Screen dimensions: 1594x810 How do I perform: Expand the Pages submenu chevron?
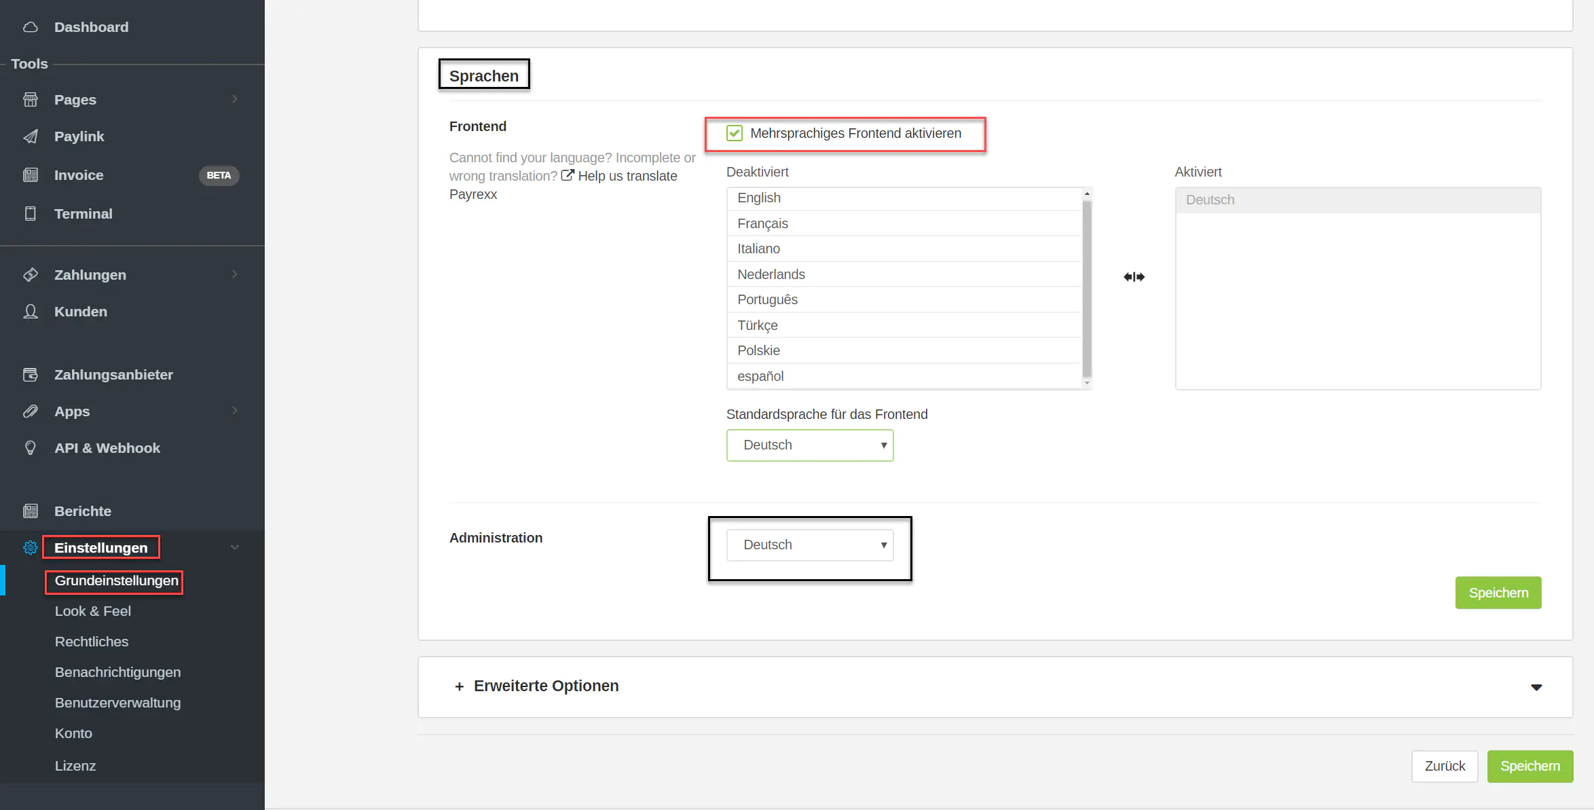(x=235, y=99)
